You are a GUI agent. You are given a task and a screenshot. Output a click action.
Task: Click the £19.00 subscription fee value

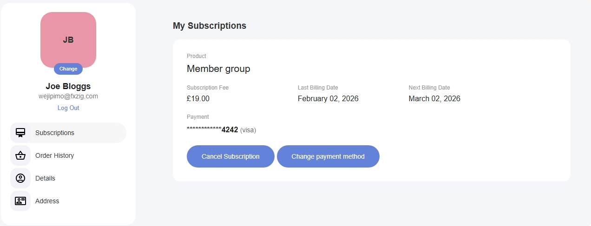(x=198, y=98)
